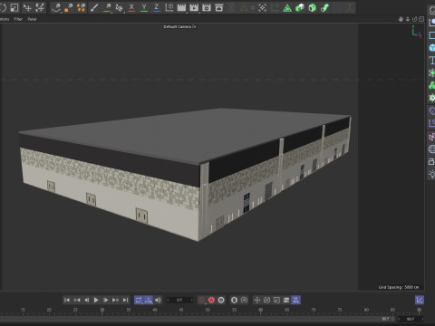Click the dotted-square focus icon

click(263, 7)
